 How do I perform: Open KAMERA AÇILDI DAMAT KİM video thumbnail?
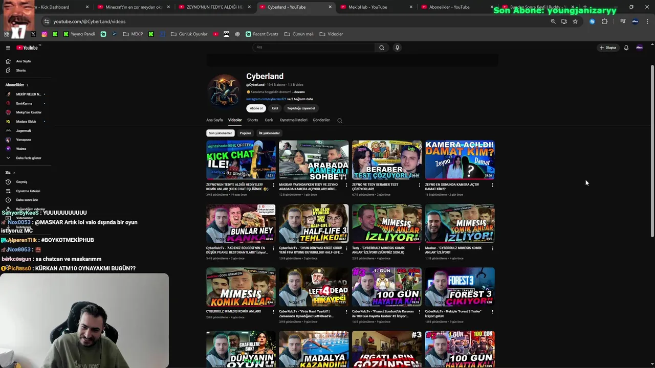coord(460,160)
